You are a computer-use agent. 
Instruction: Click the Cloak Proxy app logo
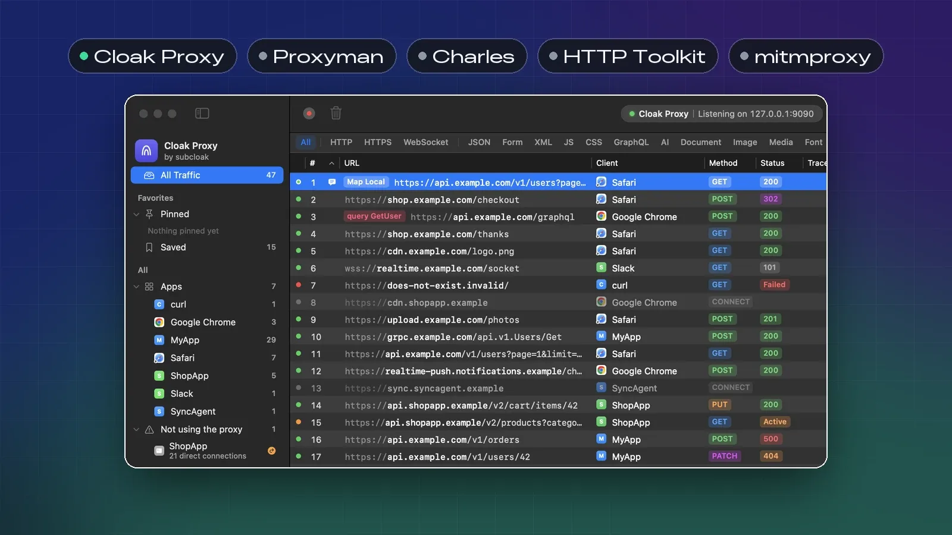[146, 151]
